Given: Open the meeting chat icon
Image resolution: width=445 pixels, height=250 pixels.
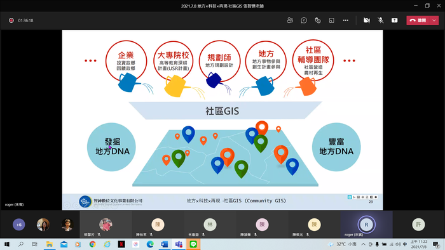Looking at the screenshot, I should pos(304,20).
